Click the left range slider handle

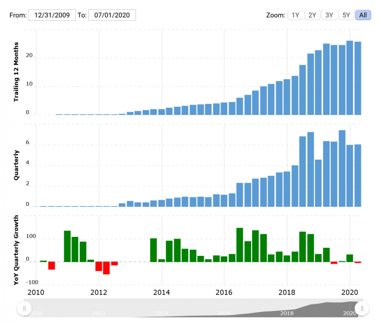point(25,308)
